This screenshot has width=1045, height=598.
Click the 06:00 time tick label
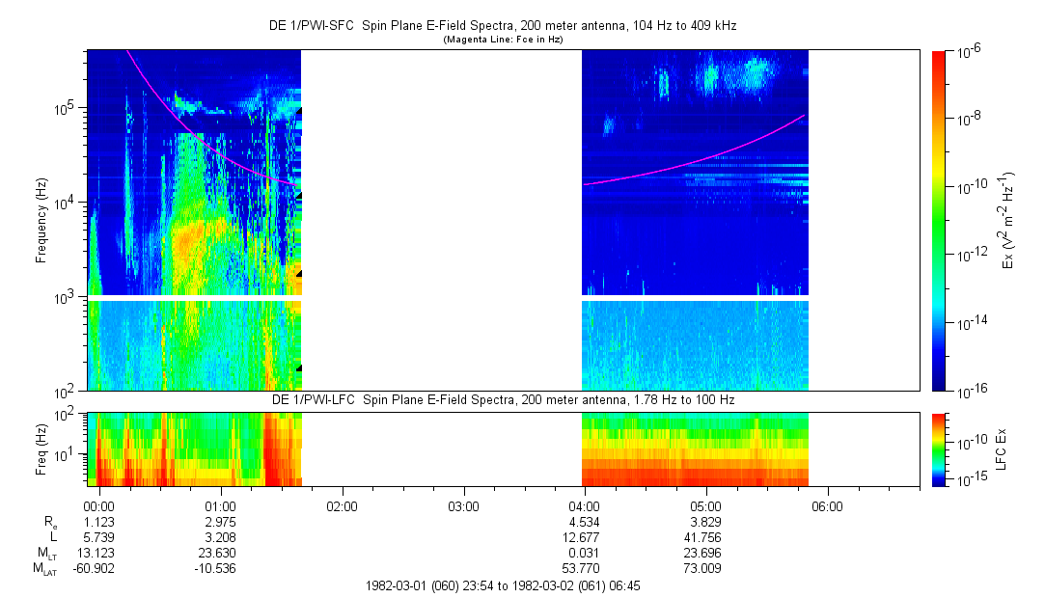tap(827, 506)
